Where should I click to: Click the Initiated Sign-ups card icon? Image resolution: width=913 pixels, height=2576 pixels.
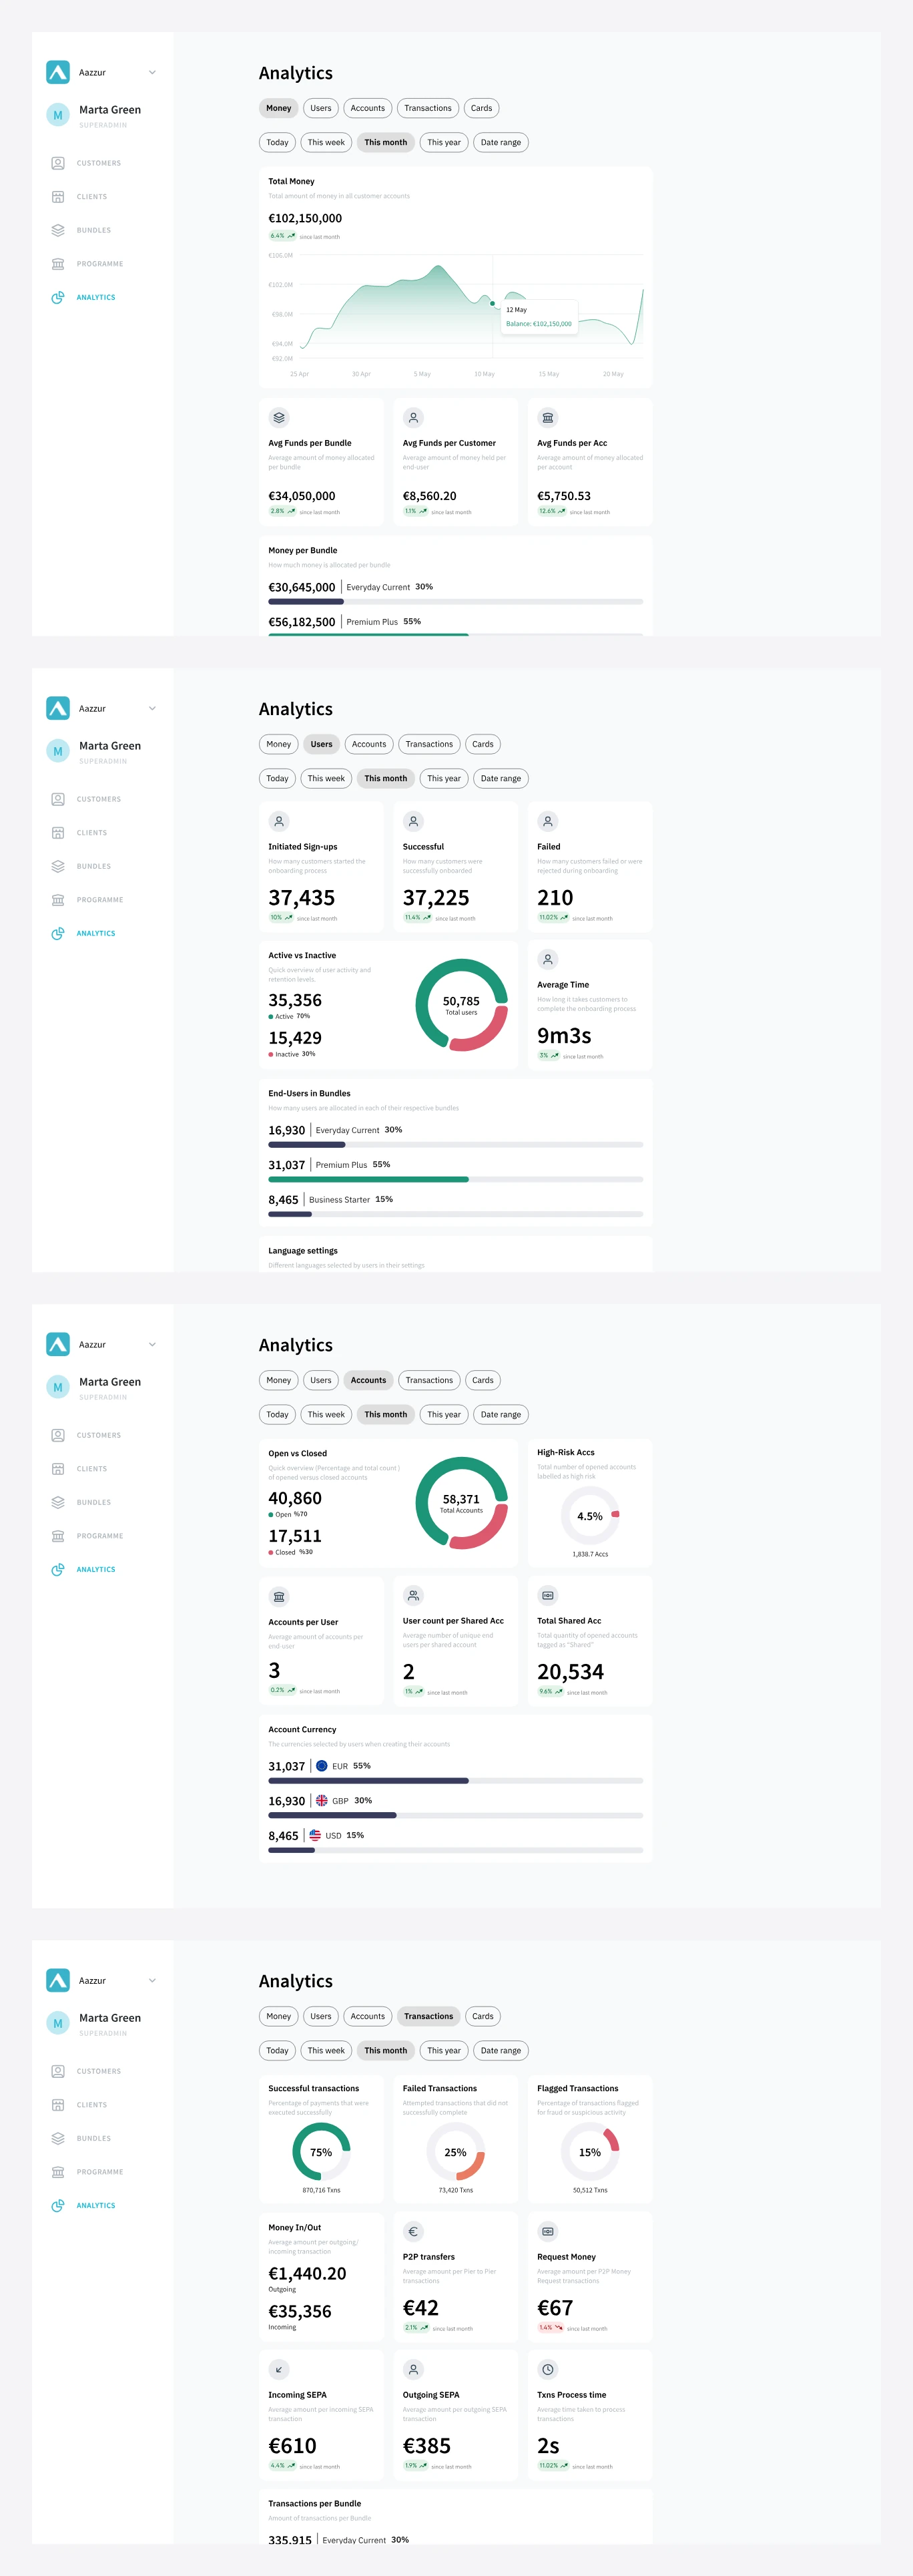tap(279, 822)
